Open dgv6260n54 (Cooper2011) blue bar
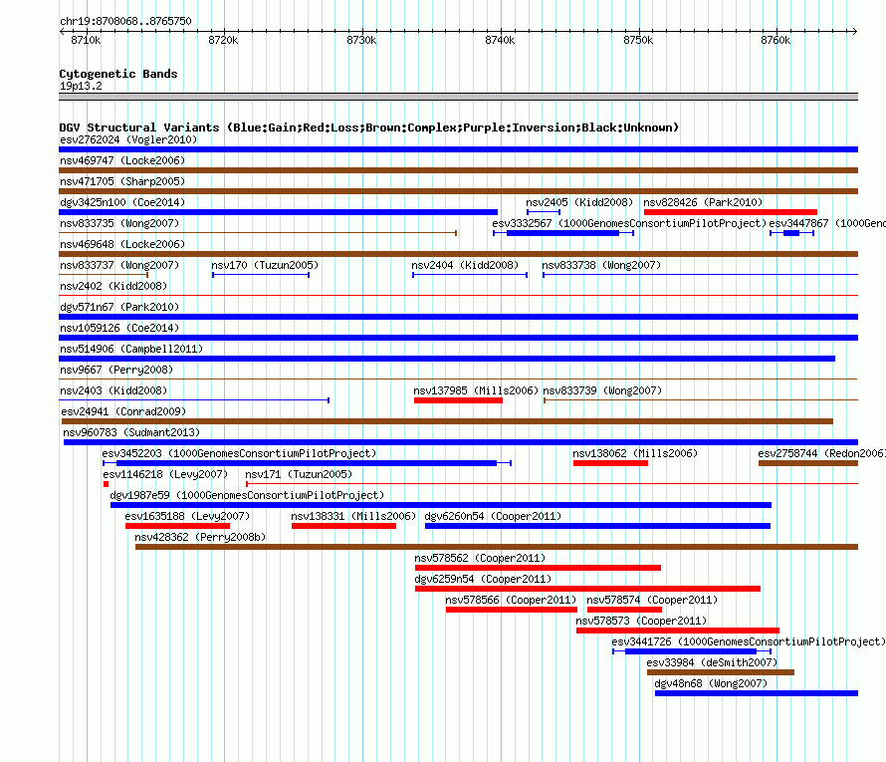The image size is (886, 762). pos(597,526)
